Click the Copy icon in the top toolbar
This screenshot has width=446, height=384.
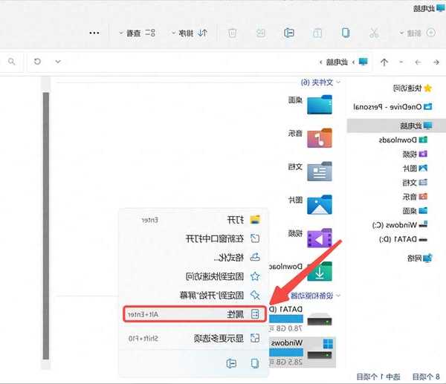click(346, 33)
